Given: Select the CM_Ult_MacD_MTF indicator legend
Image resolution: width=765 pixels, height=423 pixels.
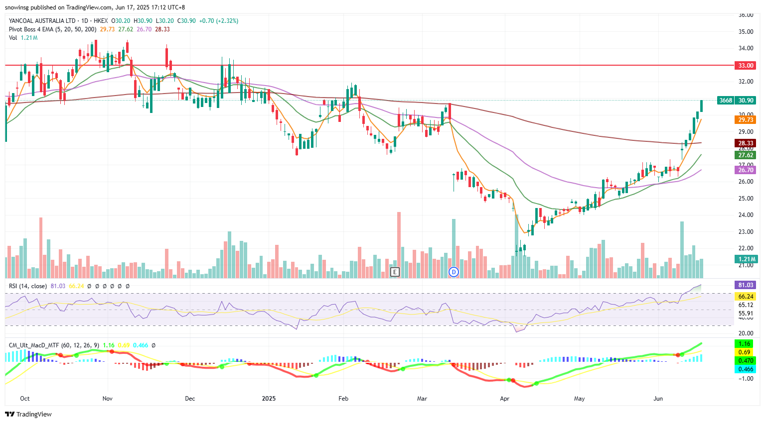Looking at the screenshot, I should coord(54,345).
